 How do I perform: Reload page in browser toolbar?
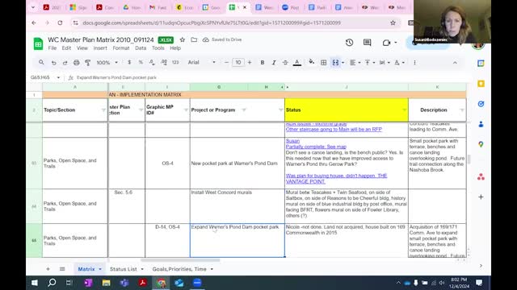pos(60,23)
